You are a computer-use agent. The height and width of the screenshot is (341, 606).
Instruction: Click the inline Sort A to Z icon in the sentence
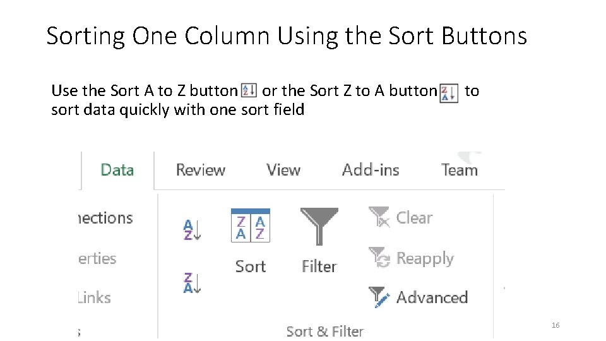(249, 92)
